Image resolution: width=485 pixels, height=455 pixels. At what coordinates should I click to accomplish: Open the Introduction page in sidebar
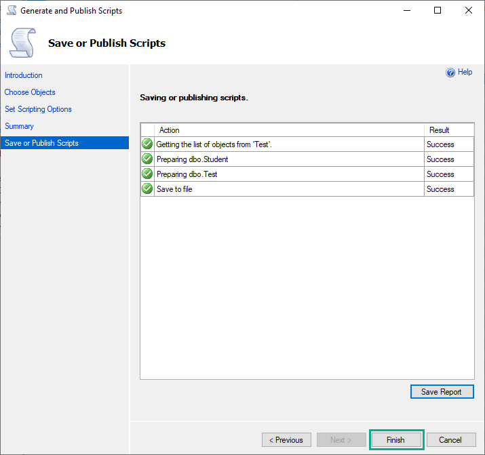point(24,75)
